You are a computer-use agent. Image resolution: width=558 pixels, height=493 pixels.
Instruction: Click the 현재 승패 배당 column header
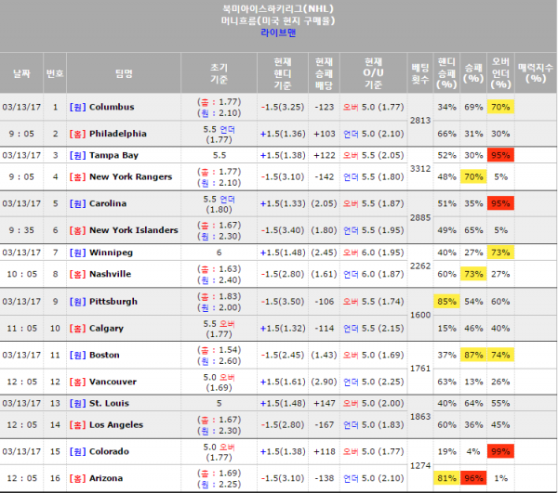pos(324,73)
